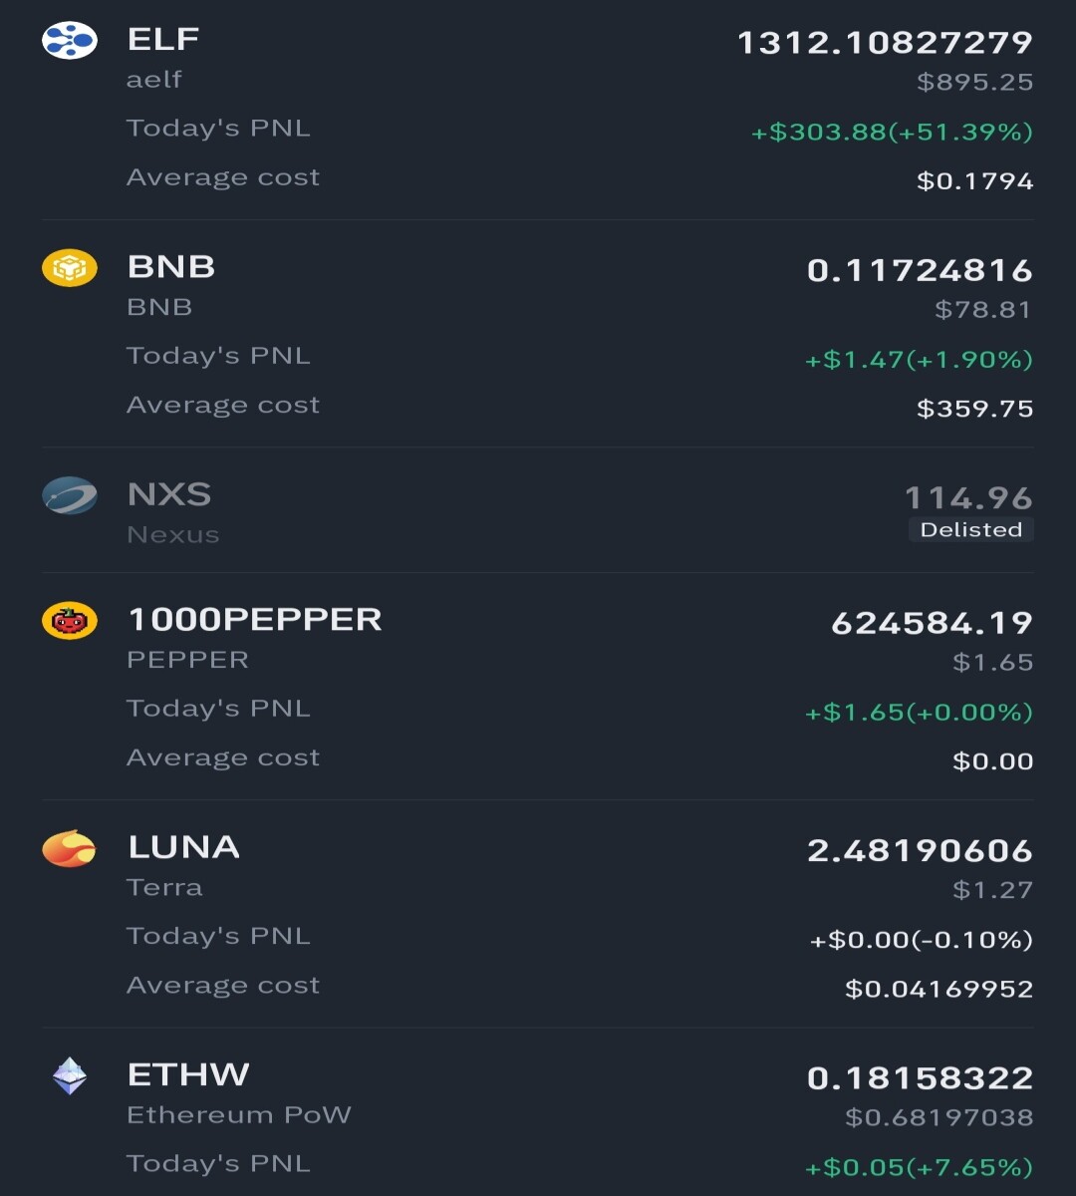Select ELF balance 1312.10827279

(885, 43)
